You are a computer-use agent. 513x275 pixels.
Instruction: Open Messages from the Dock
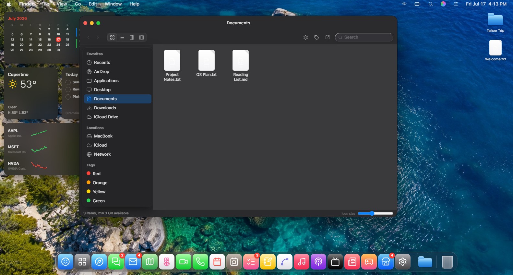(x=116, y=262)
